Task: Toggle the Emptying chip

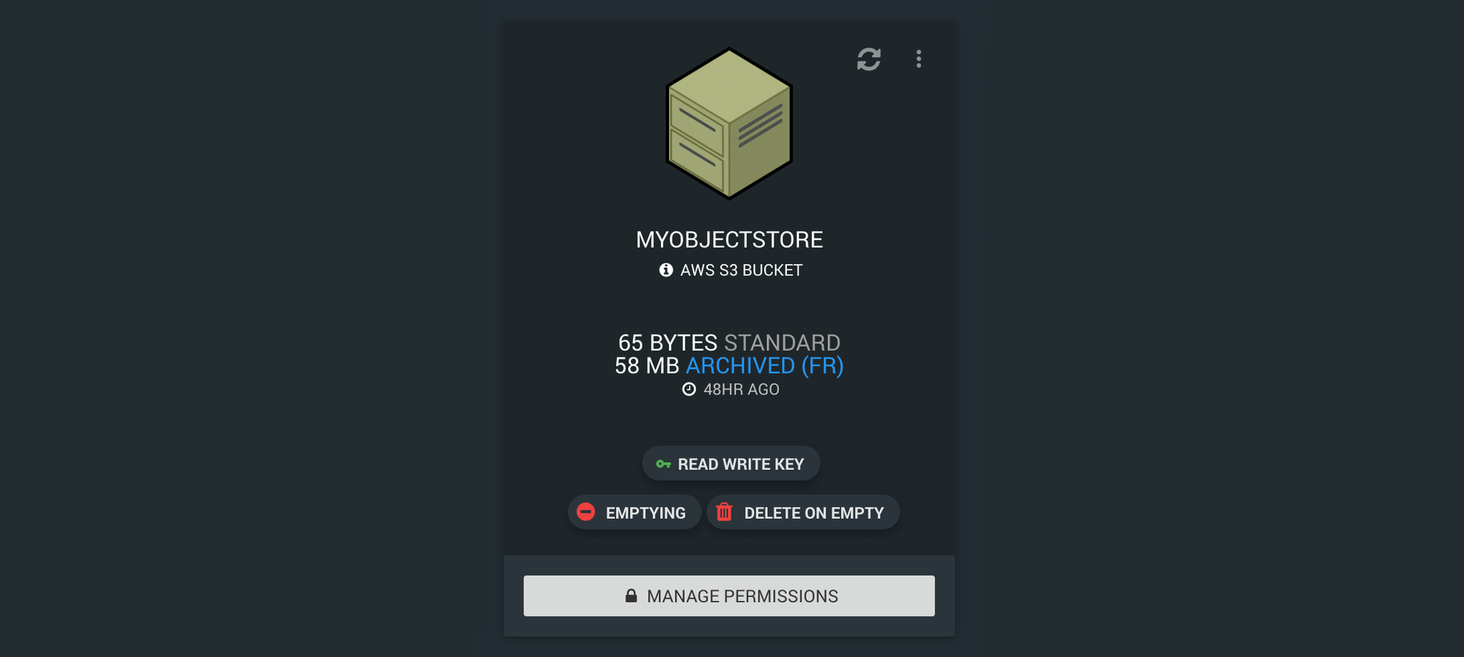Action: [635, 512]
